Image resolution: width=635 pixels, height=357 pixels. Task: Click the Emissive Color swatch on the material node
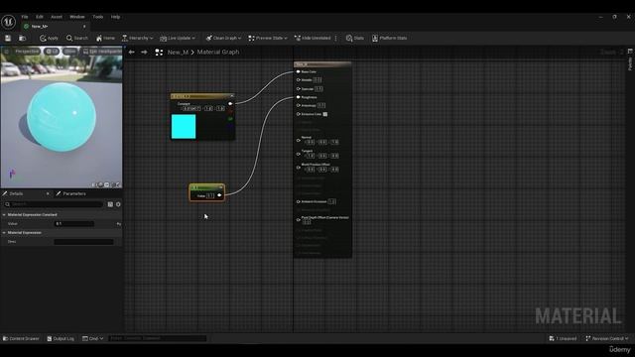pos(325,114)
